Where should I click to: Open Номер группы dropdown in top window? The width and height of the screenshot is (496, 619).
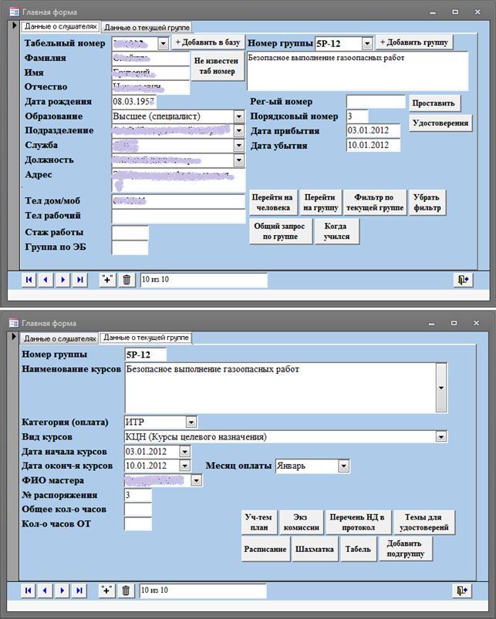click(x=367, y=43)
